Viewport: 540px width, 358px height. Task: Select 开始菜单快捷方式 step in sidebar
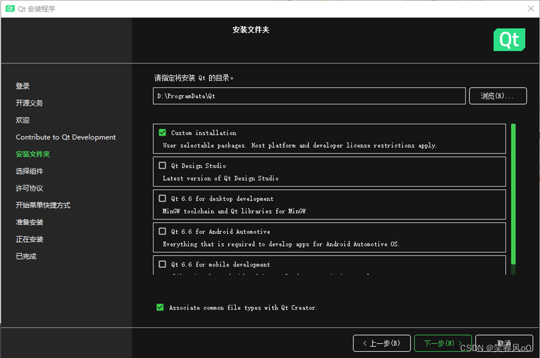tap(43, 205)
